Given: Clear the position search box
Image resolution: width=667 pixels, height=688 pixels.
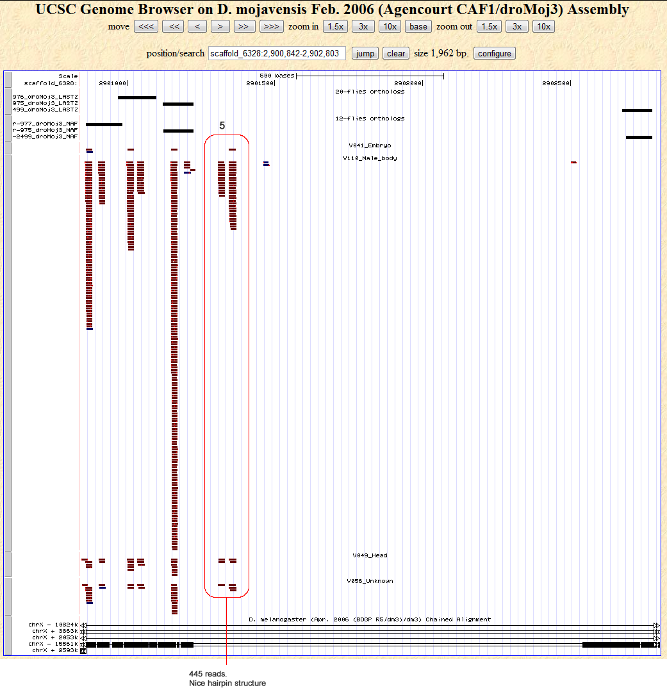Looking at the screenshot, I should 396,53.
